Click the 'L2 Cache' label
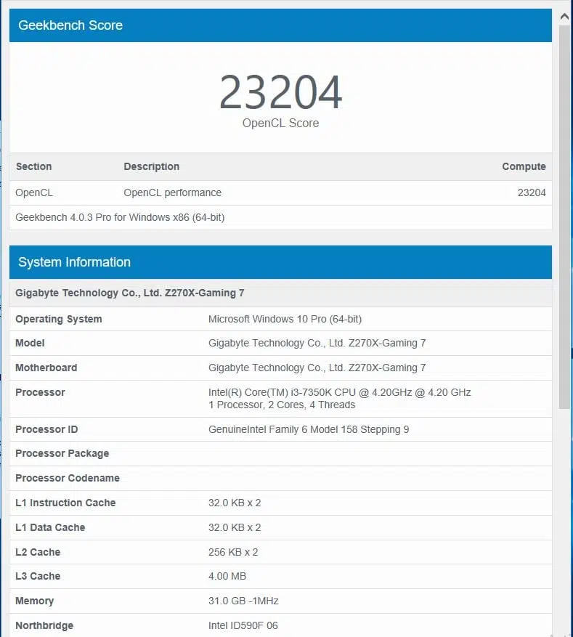This screenshot has height=637, width=573. 38,552
